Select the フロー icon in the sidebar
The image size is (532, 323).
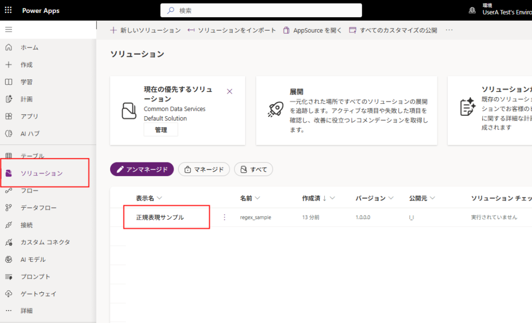pos(8,191)
